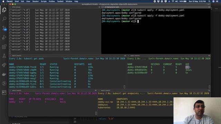Open the VS Code editor More Actions ellipsis
221x124 pixels.
(216, 9)
